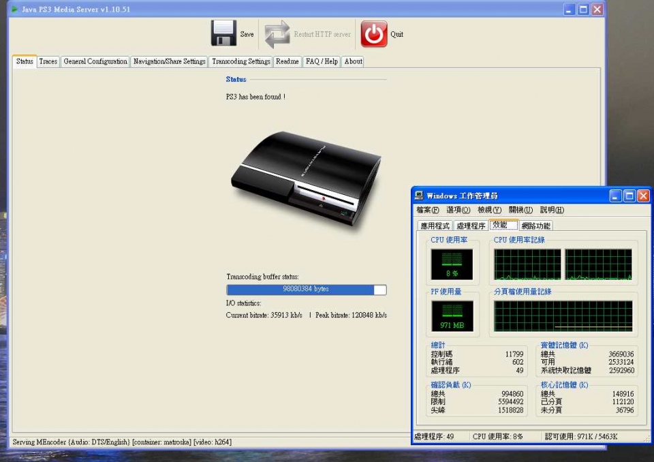Switch to the 處理程序 tab

coord(470,226)
